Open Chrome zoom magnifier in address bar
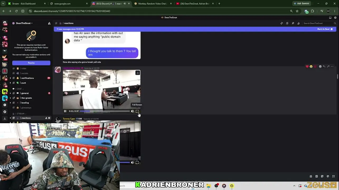The width and height of the screenshot is (339, 190). click(291, 11)
